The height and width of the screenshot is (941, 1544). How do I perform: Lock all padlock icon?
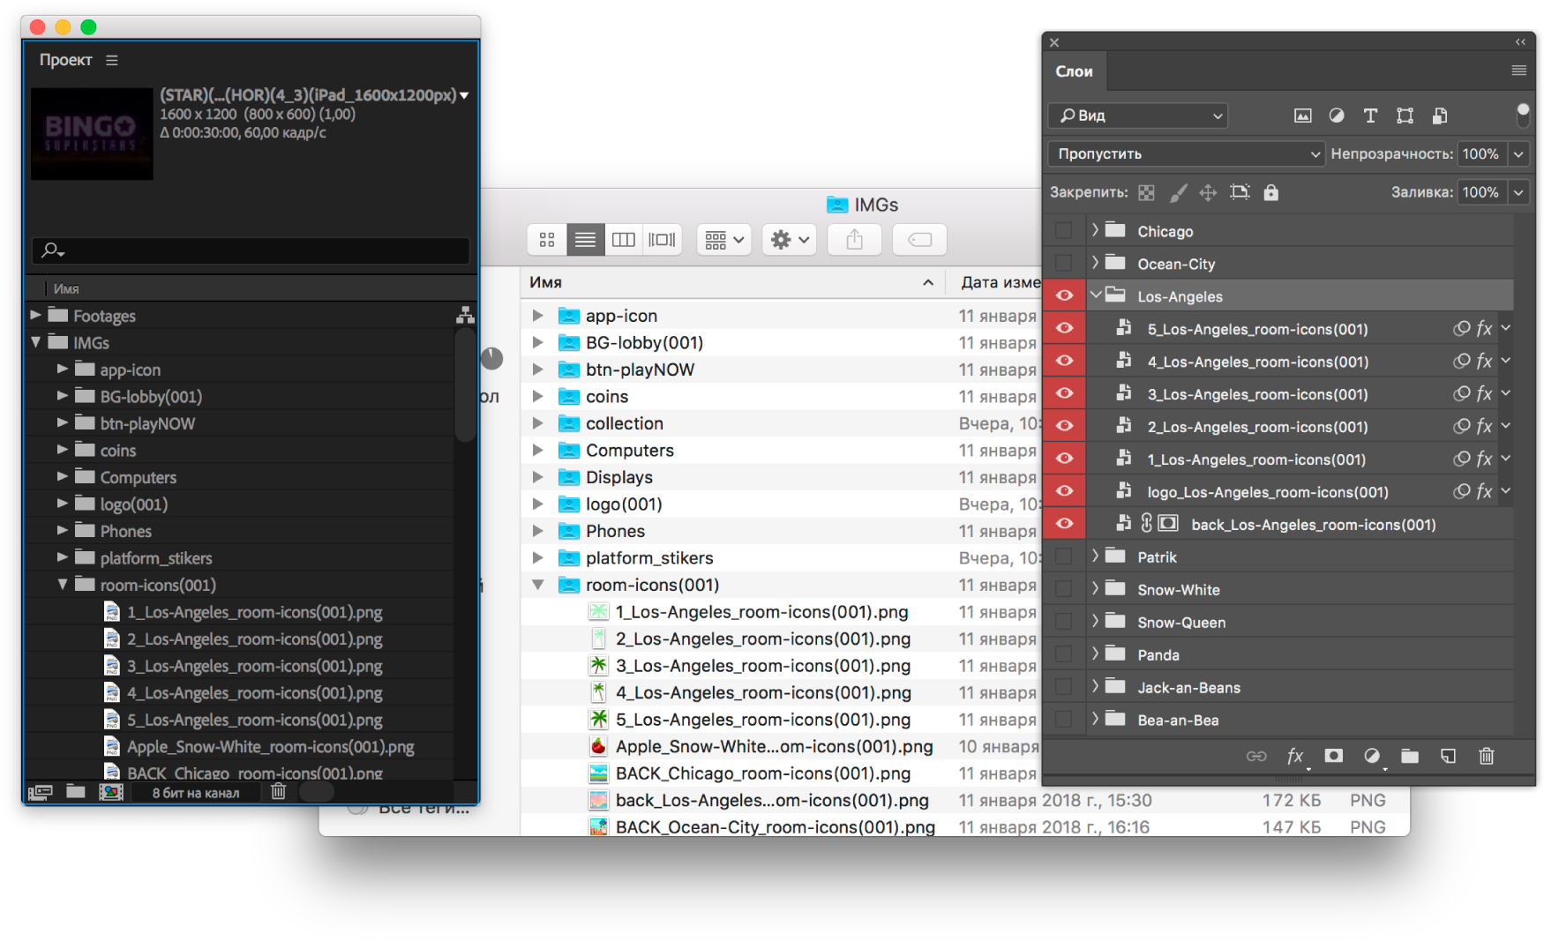point(1270,192)
